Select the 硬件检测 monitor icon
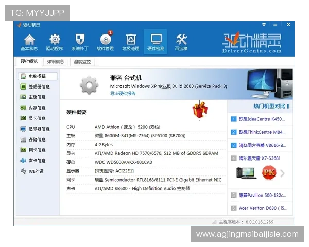 pyautogui.click(x=156, y=42)
